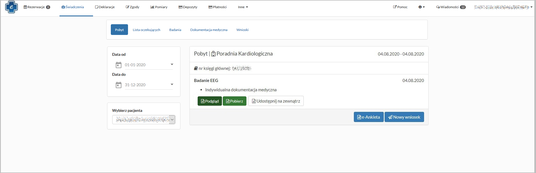Switch to Dokumentacja medyczna tab
The width and height of the screenshot is (536, 173).
point(209,30)
